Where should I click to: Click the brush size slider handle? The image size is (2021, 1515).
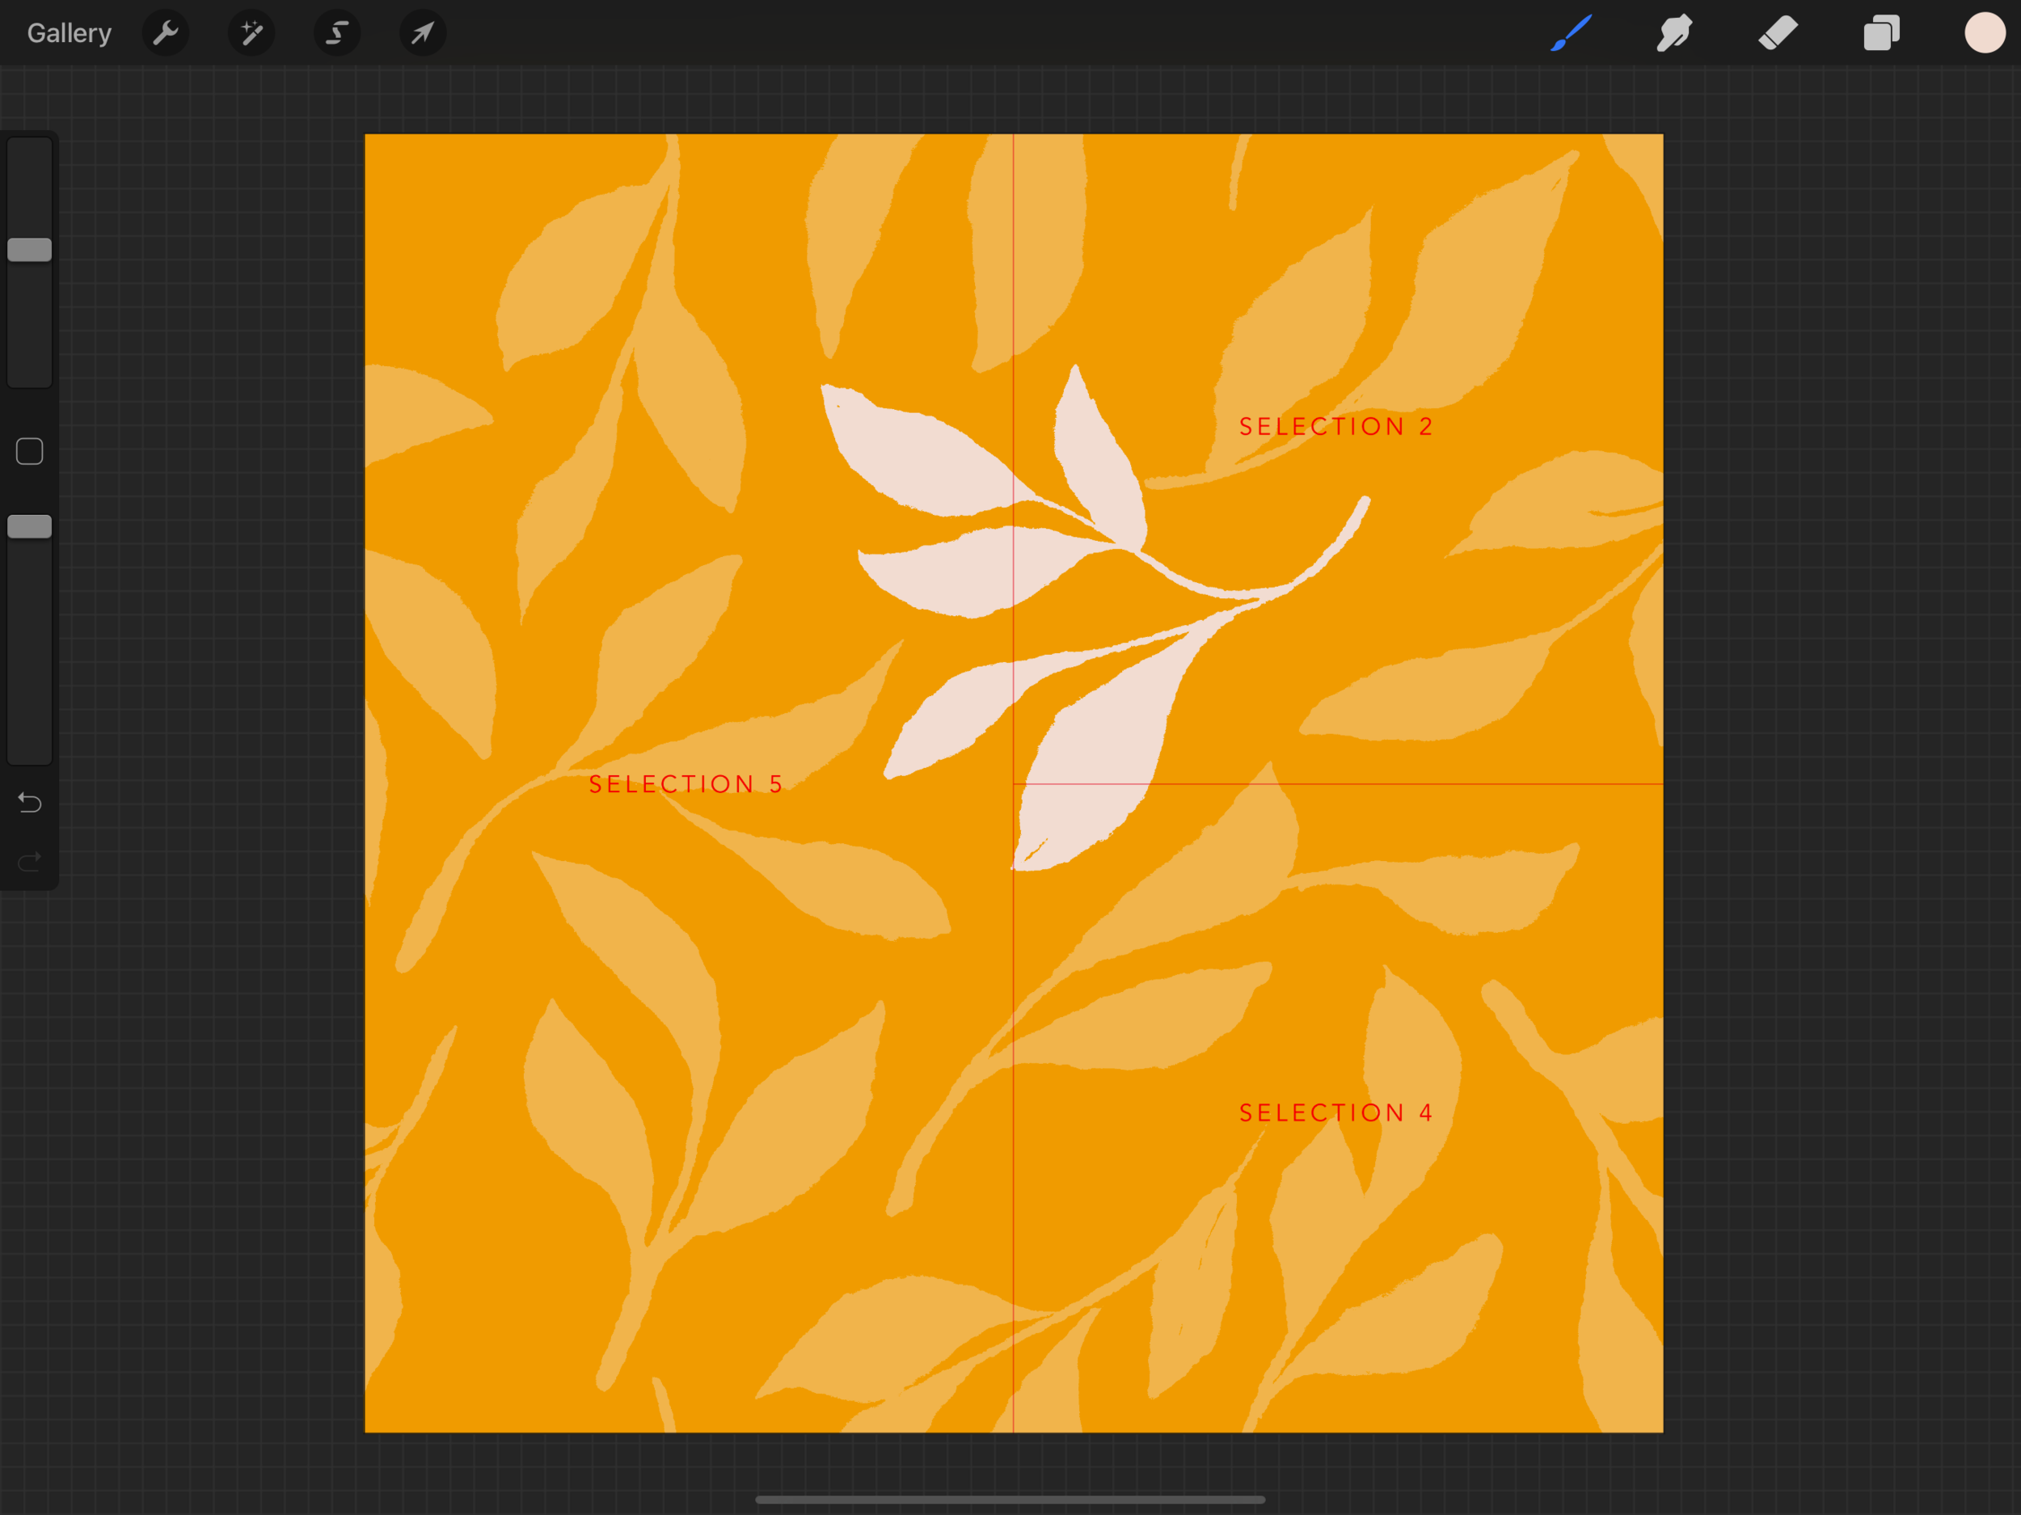coord(29,250)
